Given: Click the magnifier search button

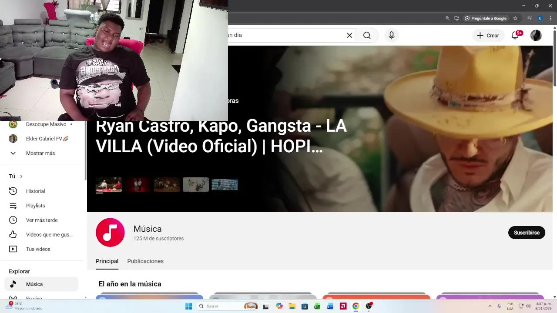Looking at the screenshot, I should 367,35.
